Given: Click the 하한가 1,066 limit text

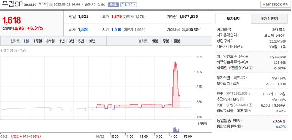Looking at the screenshot, I should [134, 29].
